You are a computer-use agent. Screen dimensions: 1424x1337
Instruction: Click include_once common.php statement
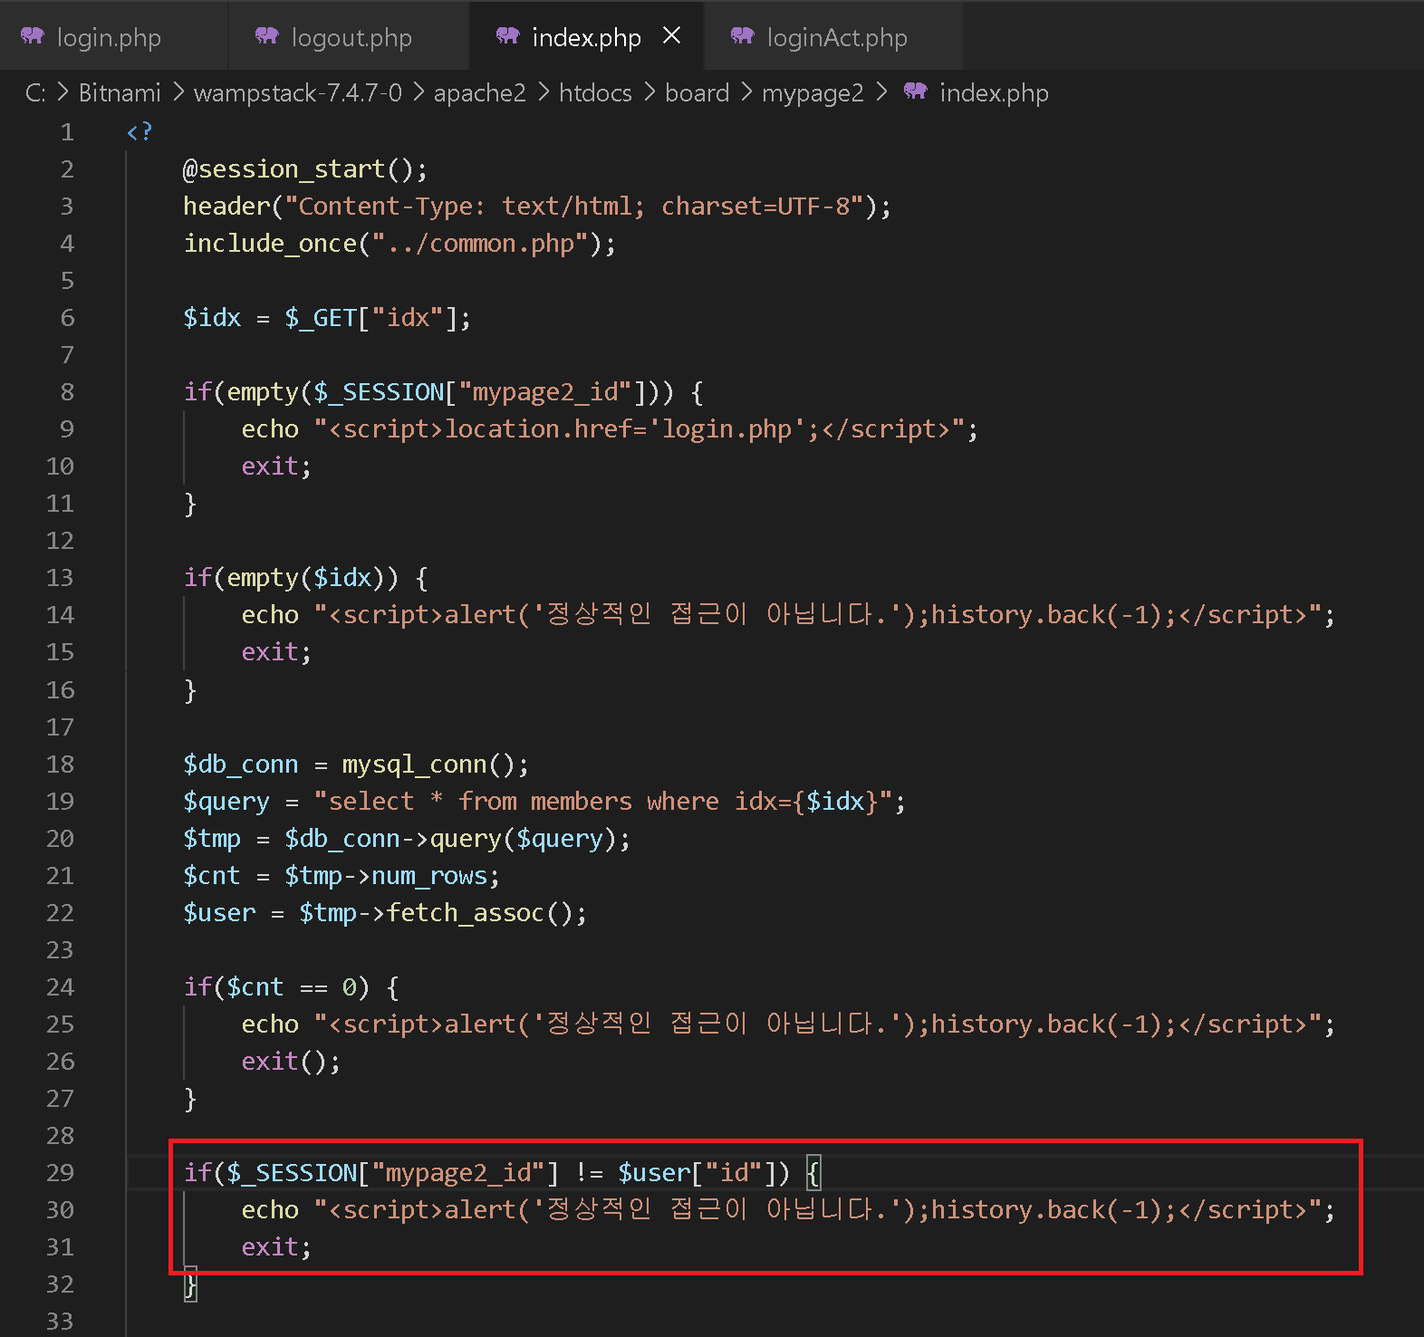399,244
